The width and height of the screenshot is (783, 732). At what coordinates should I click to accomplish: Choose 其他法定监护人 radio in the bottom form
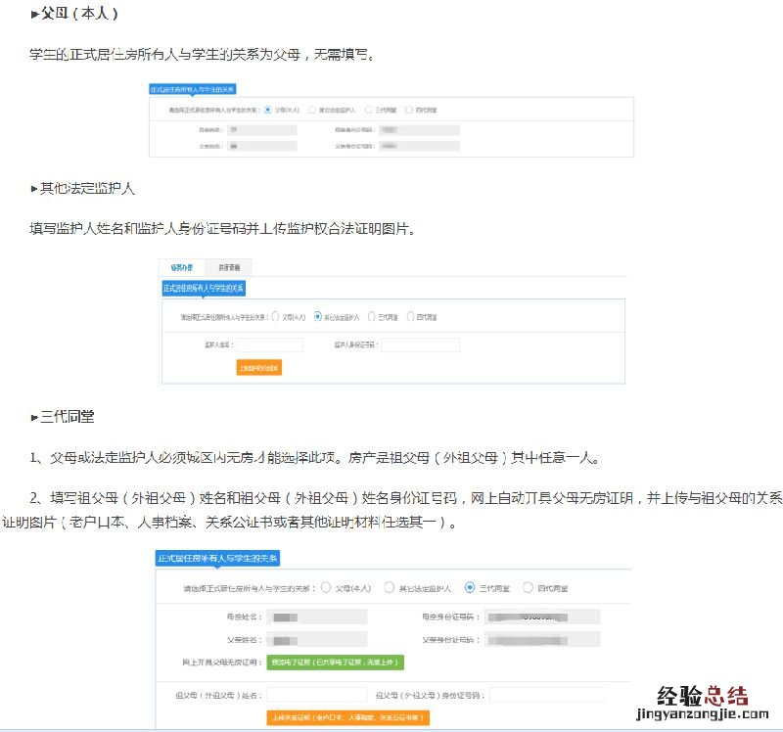pyautogui.click(x=390, y=588)
